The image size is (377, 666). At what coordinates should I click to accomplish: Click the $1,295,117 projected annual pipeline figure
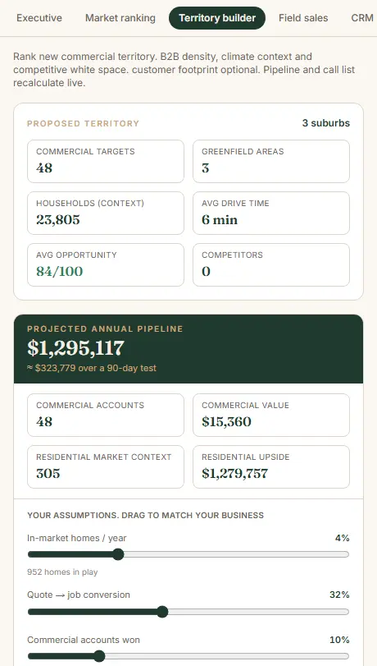click(76, 348)
